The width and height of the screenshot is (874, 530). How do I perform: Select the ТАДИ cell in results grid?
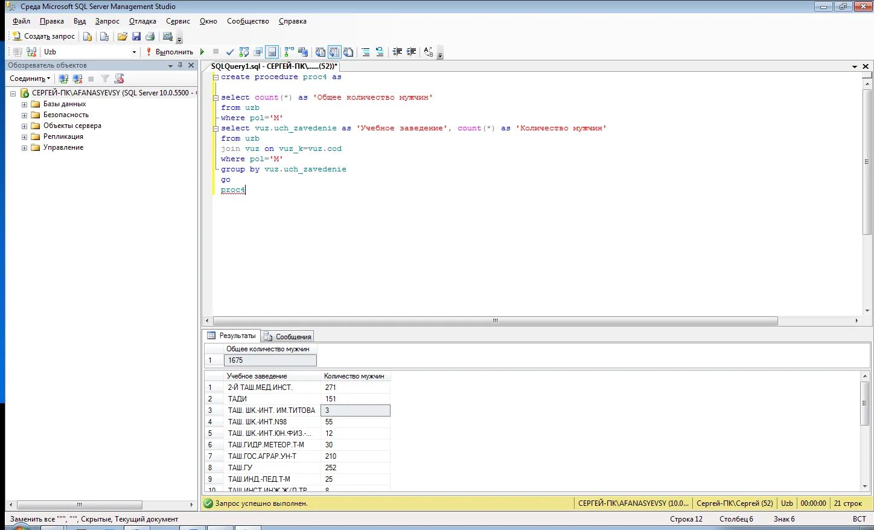click(x=272, y=399)
